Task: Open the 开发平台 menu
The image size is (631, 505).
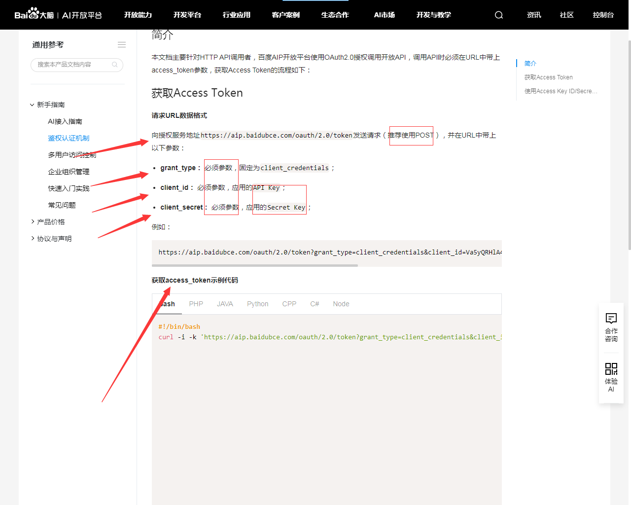Action: [x=187, y=15]
